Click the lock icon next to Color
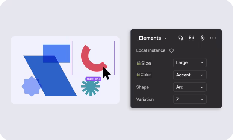 tap(138, 75)
